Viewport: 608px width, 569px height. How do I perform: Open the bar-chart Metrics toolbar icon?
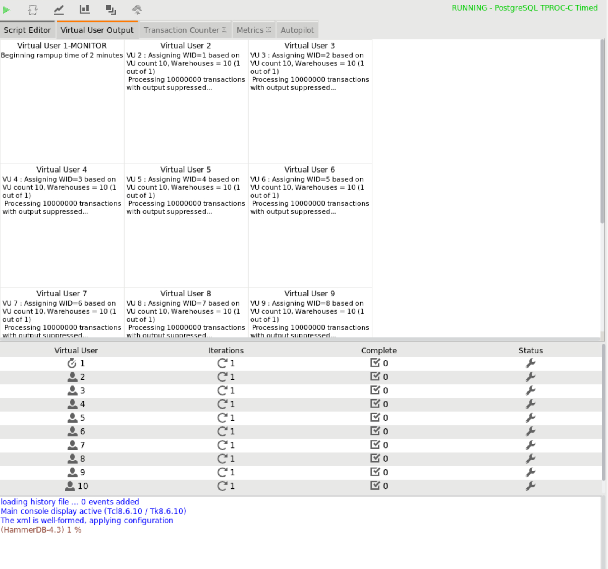[x=85, y=10]
